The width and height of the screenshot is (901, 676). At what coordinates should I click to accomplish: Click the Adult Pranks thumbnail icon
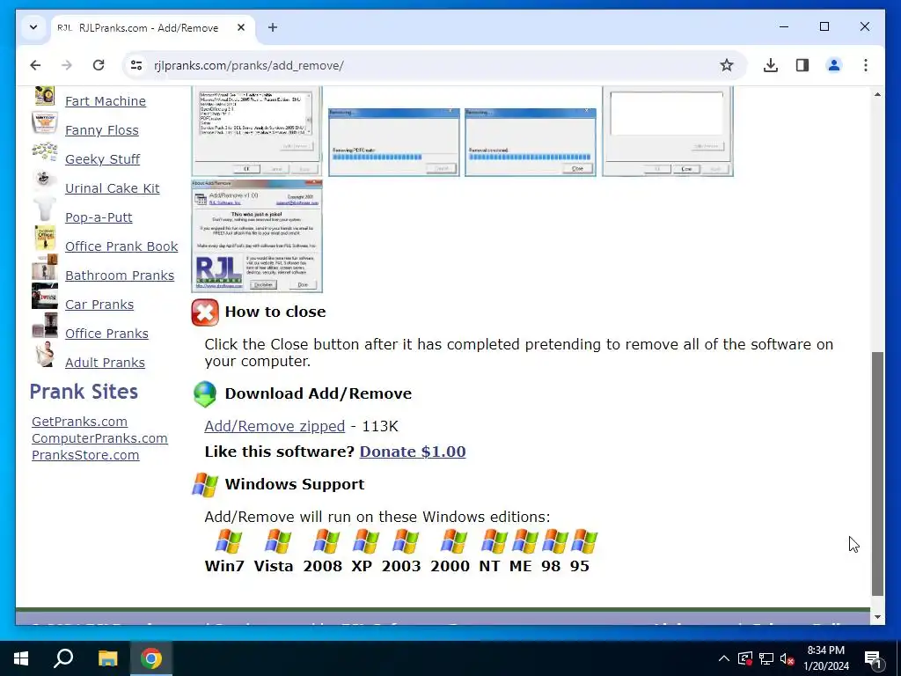pos(44,355)
